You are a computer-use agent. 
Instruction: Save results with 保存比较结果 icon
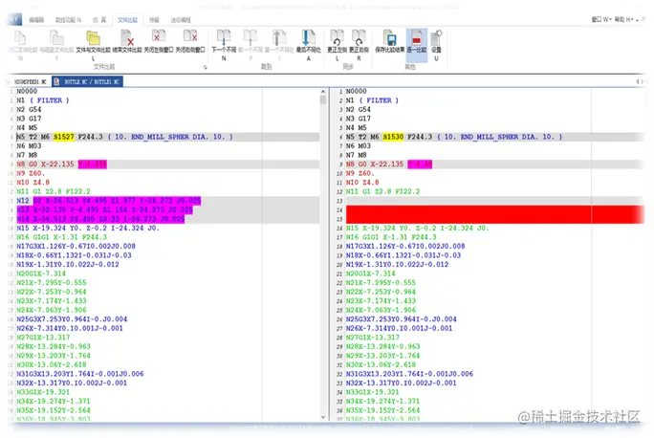tap(389, 37)
